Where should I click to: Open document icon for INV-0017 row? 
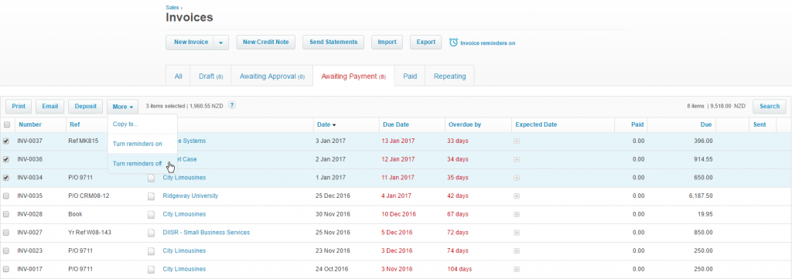click(151, 270)
